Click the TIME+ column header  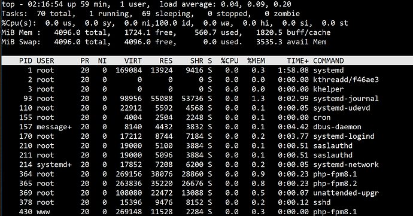click(297, 61)
